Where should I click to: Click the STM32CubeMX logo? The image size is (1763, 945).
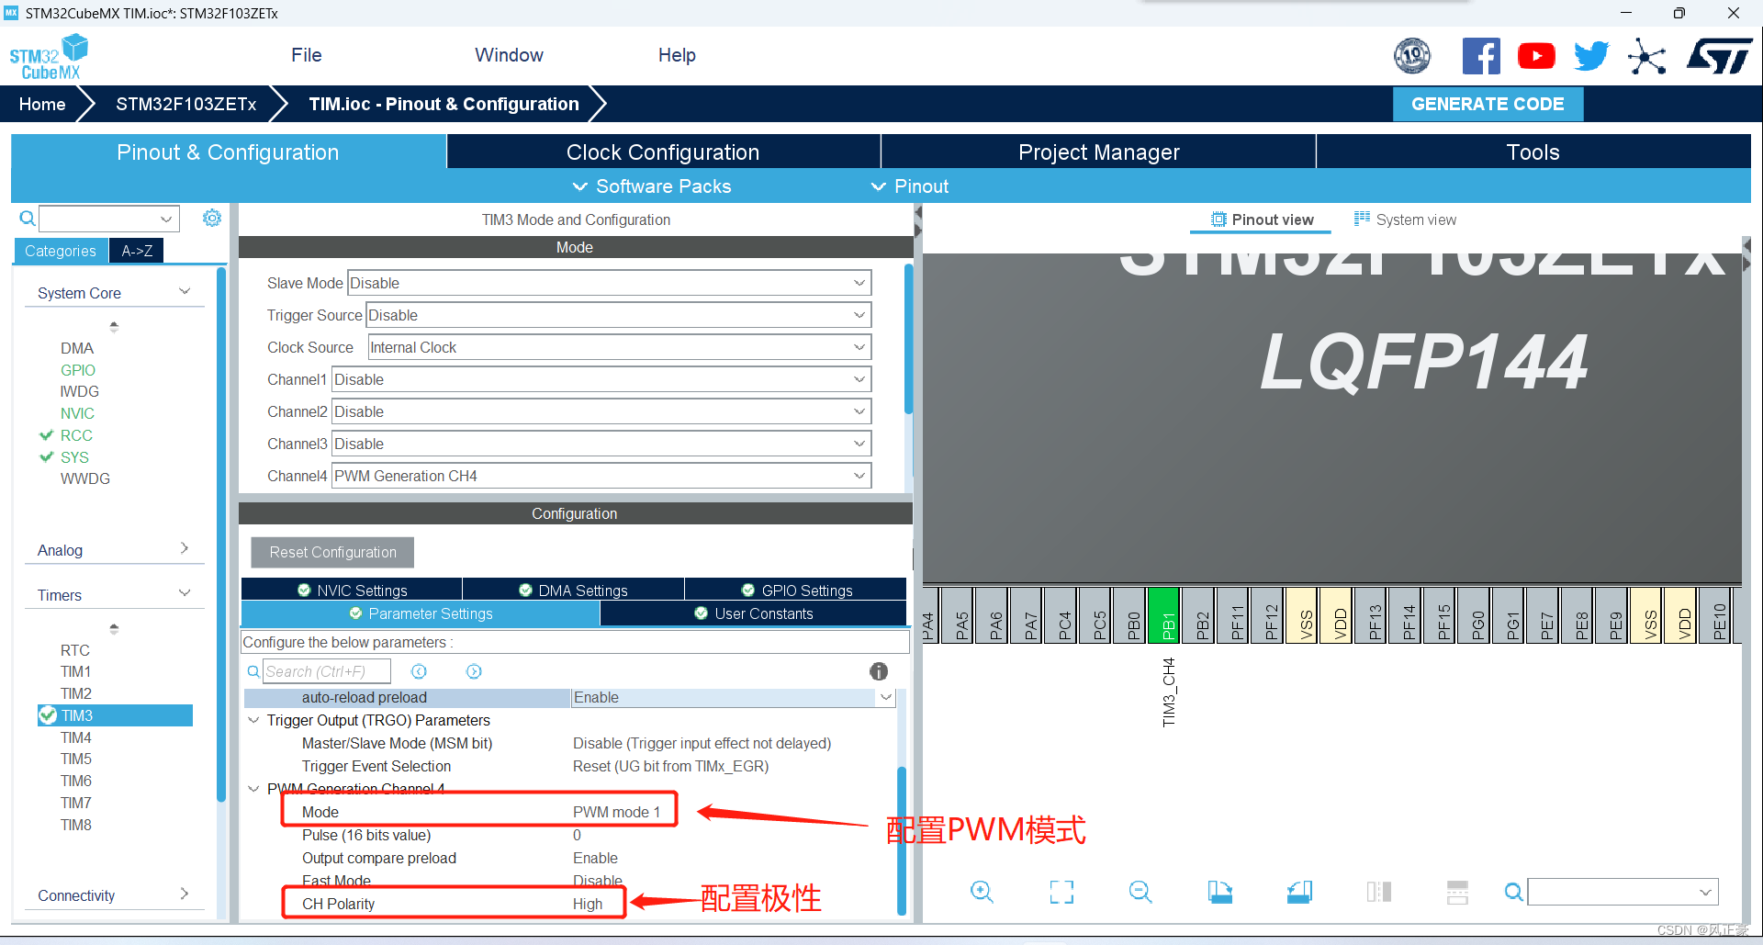click(x=50, y=57)
